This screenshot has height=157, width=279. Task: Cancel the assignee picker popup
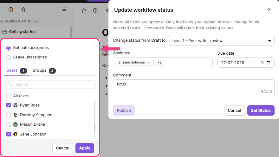tap(63, 148)
